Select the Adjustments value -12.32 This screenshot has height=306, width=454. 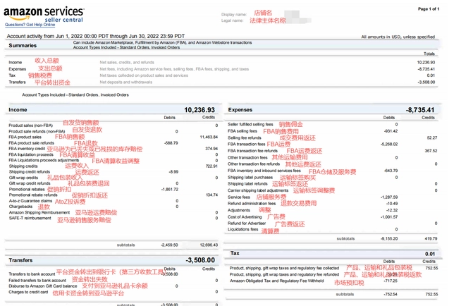coord(392,210)
